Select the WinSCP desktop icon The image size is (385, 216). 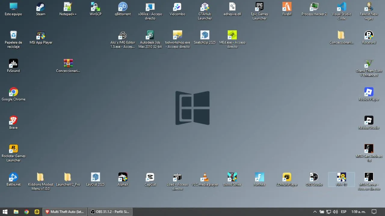[95, 9]
